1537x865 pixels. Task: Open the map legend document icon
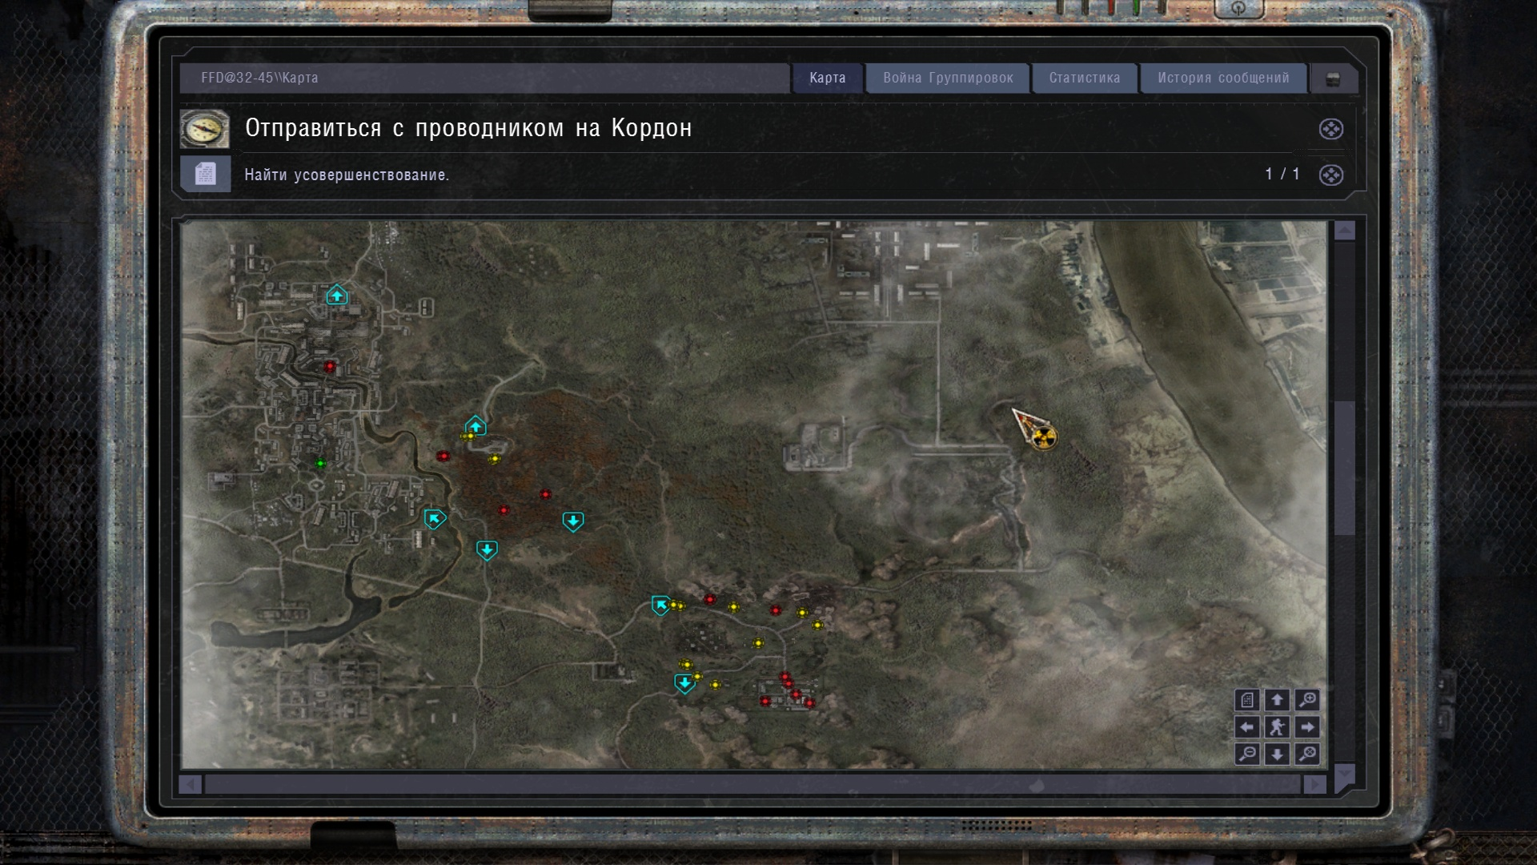pyautogui.click(x=1247, y=700)
